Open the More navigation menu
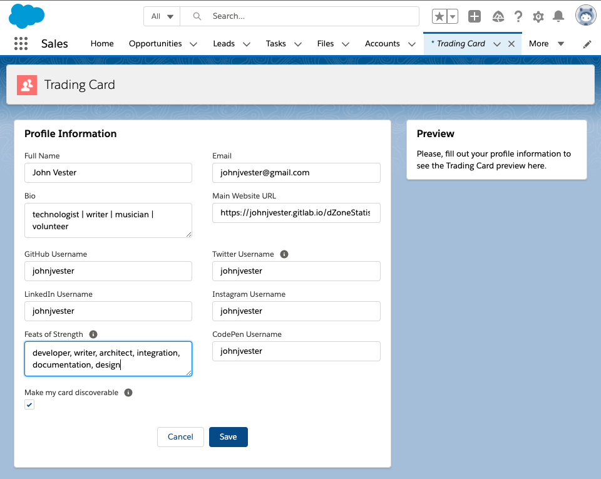 click(x=546, y=44)
